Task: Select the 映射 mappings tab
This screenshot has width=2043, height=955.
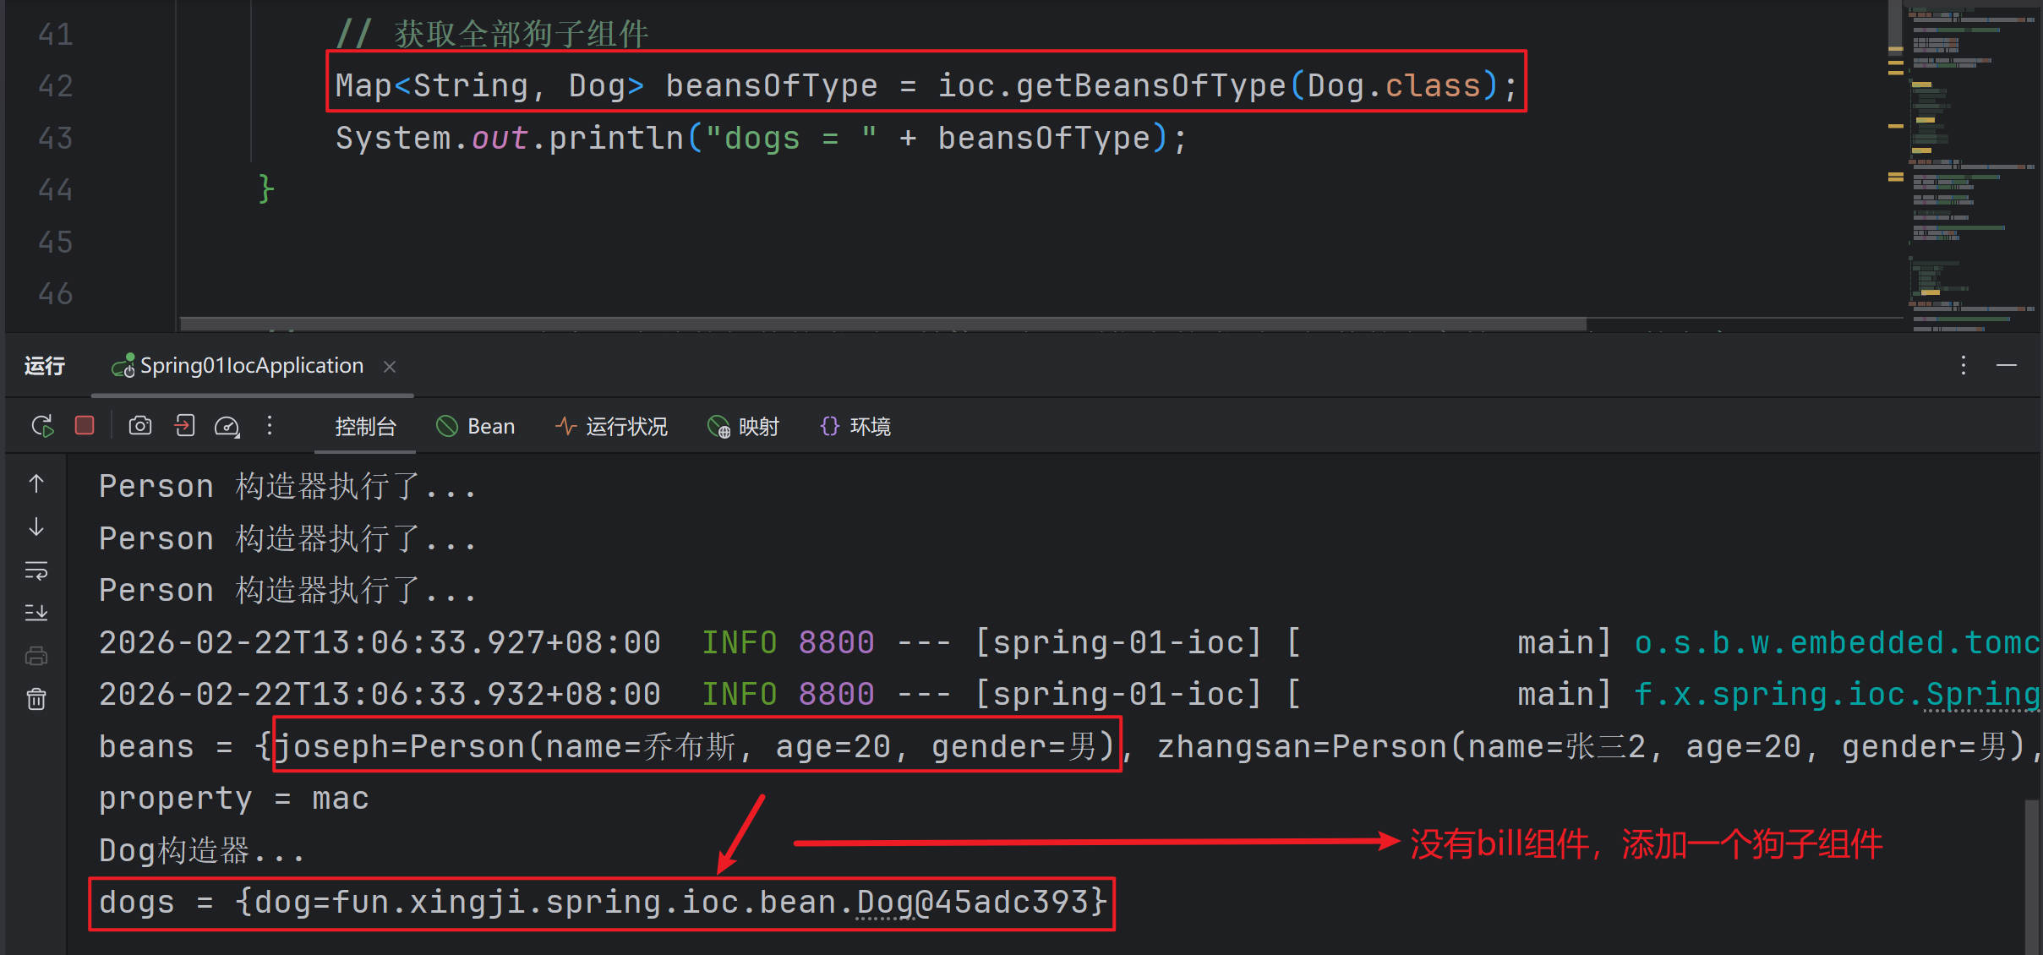Action: coord(743,427)
